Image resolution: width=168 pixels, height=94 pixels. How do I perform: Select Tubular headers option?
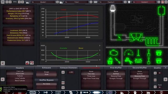coord(20,76)
